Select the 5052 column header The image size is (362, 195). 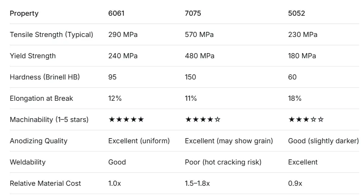(x=296, y=13)
